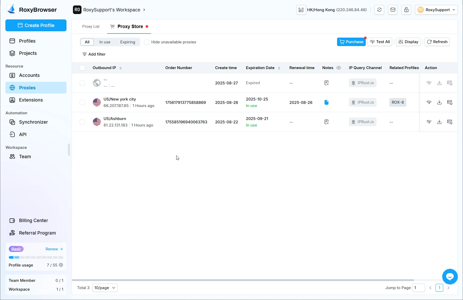463x300 pixels.
Task: Open the blue note icon for US/New york city
Action: (326, 102)
